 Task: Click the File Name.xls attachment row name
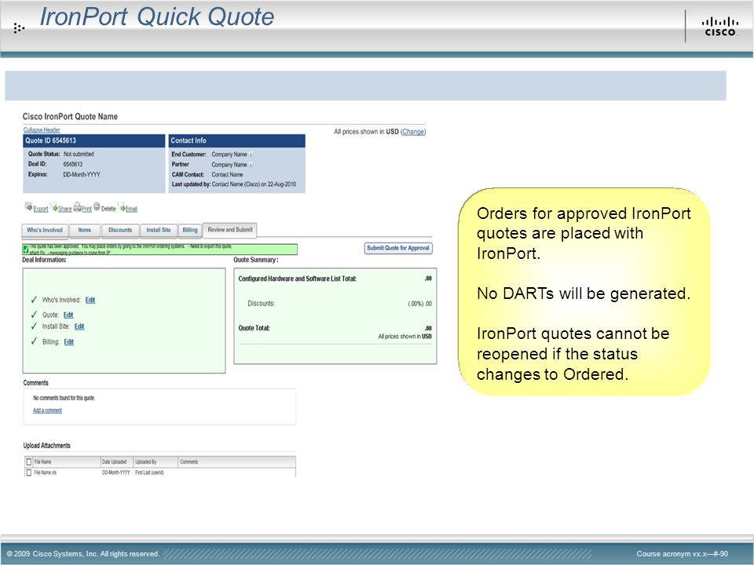point(46,472)
